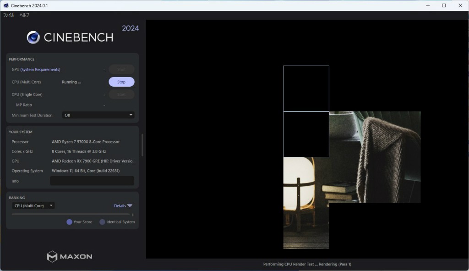Open the ヘルプ menu

click(x=24, y=15)
